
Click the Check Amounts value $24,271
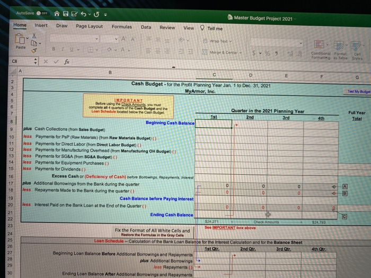211,221
